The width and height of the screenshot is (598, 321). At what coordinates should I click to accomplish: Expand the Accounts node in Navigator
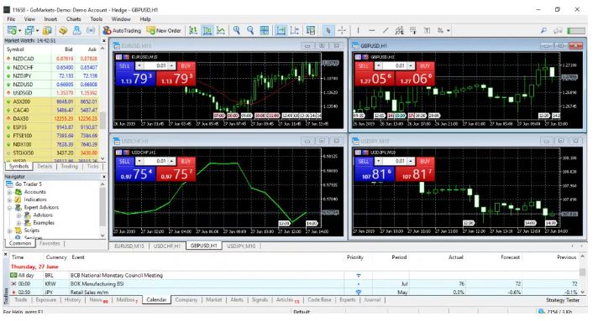(x=9, y=192)
